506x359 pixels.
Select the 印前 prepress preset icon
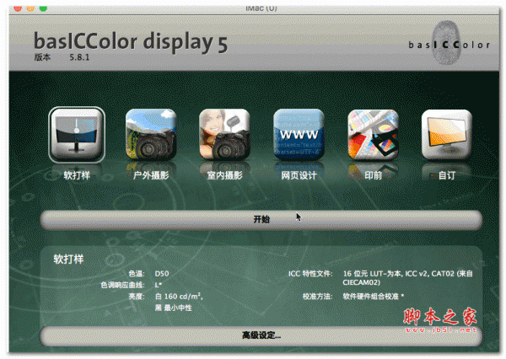click(373, 135)
